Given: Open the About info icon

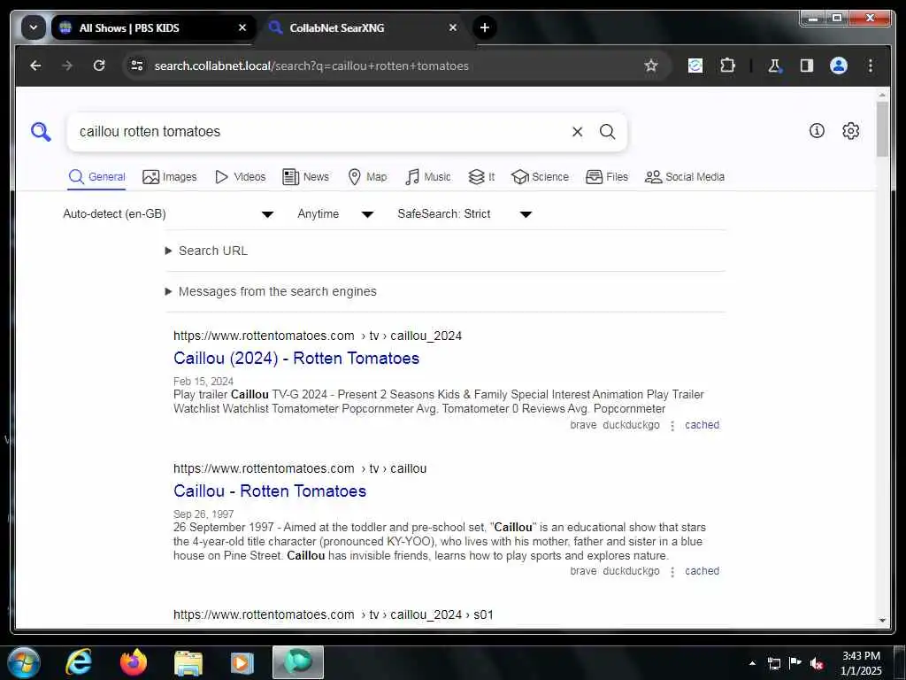Looking at the screenshot, I should tap(817, 131).
